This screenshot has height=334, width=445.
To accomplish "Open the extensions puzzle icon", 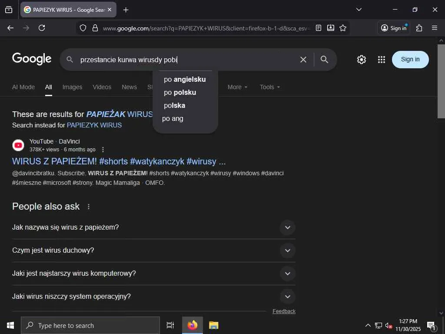I will tap(419, 28).
